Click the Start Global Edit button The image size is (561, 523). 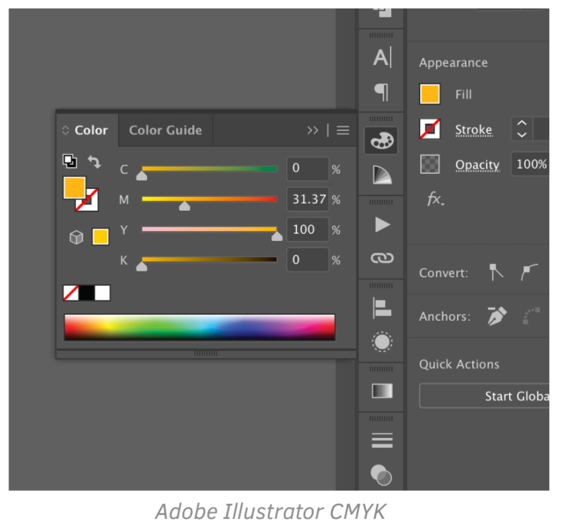[485, 396]
